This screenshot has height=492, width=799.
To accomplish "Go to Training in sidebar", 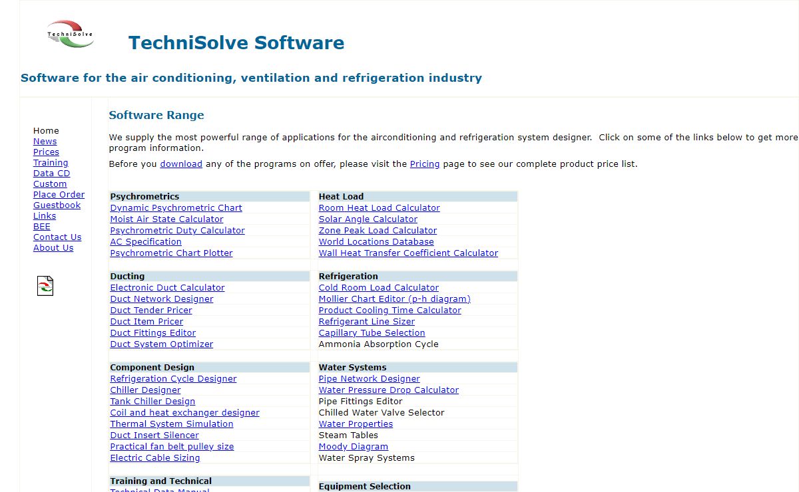I will coord(51,163).
